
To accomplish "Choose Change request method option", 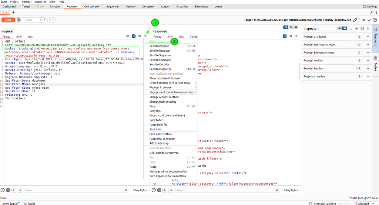I will click(x=164, y=97).
